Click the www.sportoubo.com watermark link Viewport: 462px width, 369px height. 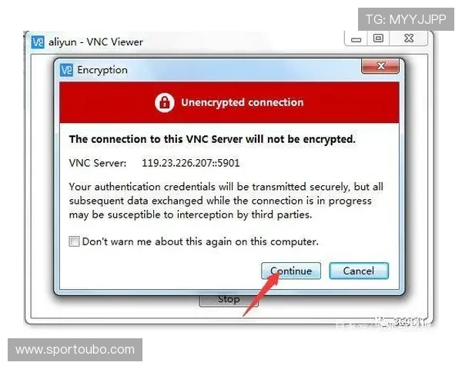tap(75, 350)
